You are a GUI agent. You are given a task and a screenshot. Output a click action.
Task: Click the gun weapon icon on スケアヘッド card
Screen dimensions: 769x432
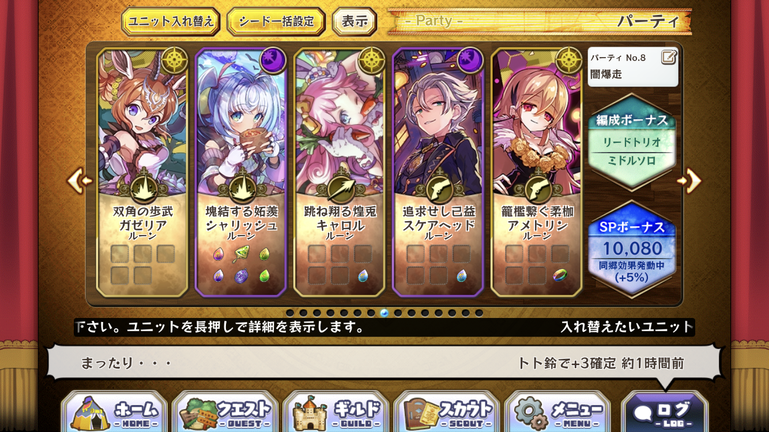tap(438, 189)
